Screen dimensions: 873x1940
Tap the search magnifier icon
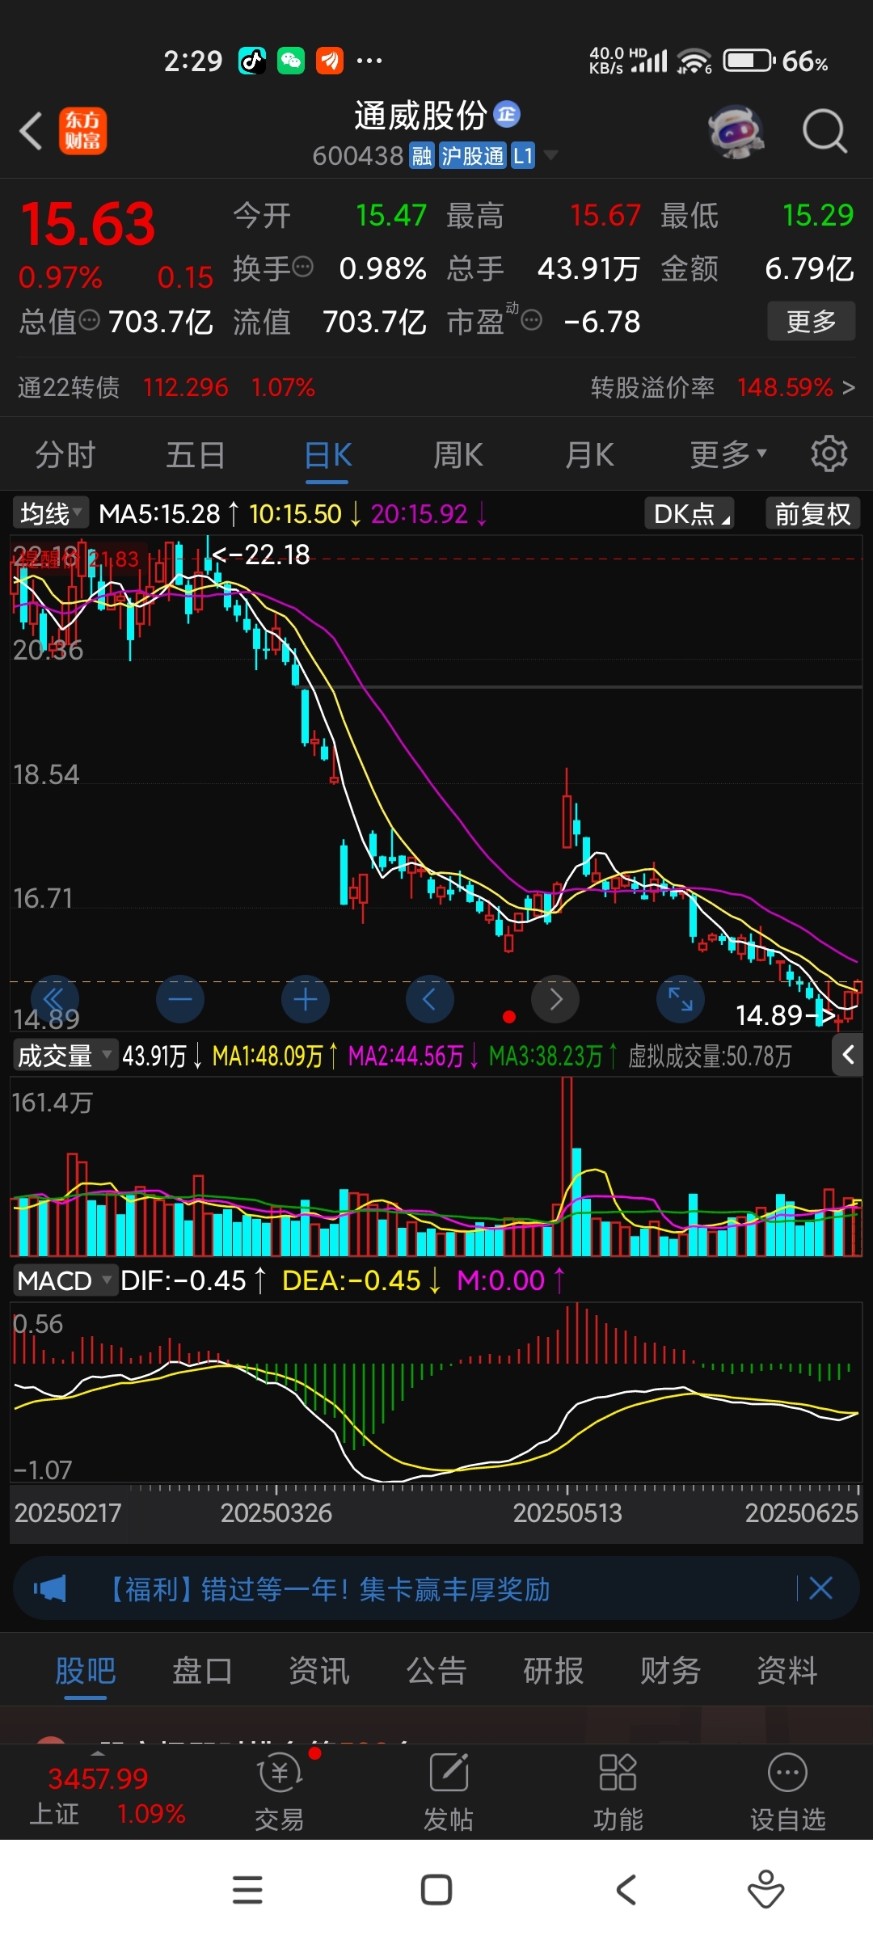[x=824, y=131]
